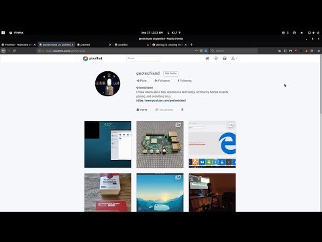Toggle the Firefox sidebar icon

[x=285, y=51]
